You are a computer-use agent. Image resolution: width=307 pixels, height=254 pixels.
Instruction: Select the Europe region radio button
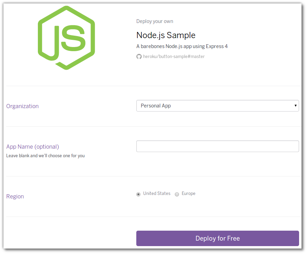[177, 194]
